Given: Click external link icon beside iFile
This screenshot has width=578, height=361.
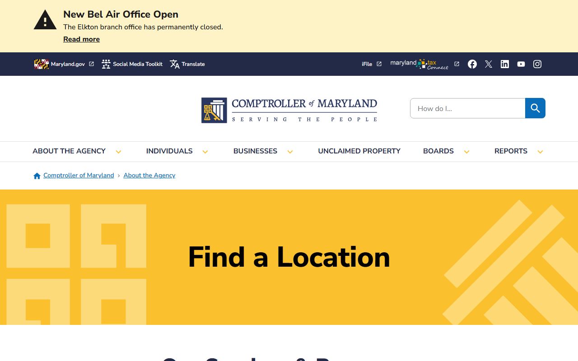Looking at the screenshot, I should coord(379,64).
